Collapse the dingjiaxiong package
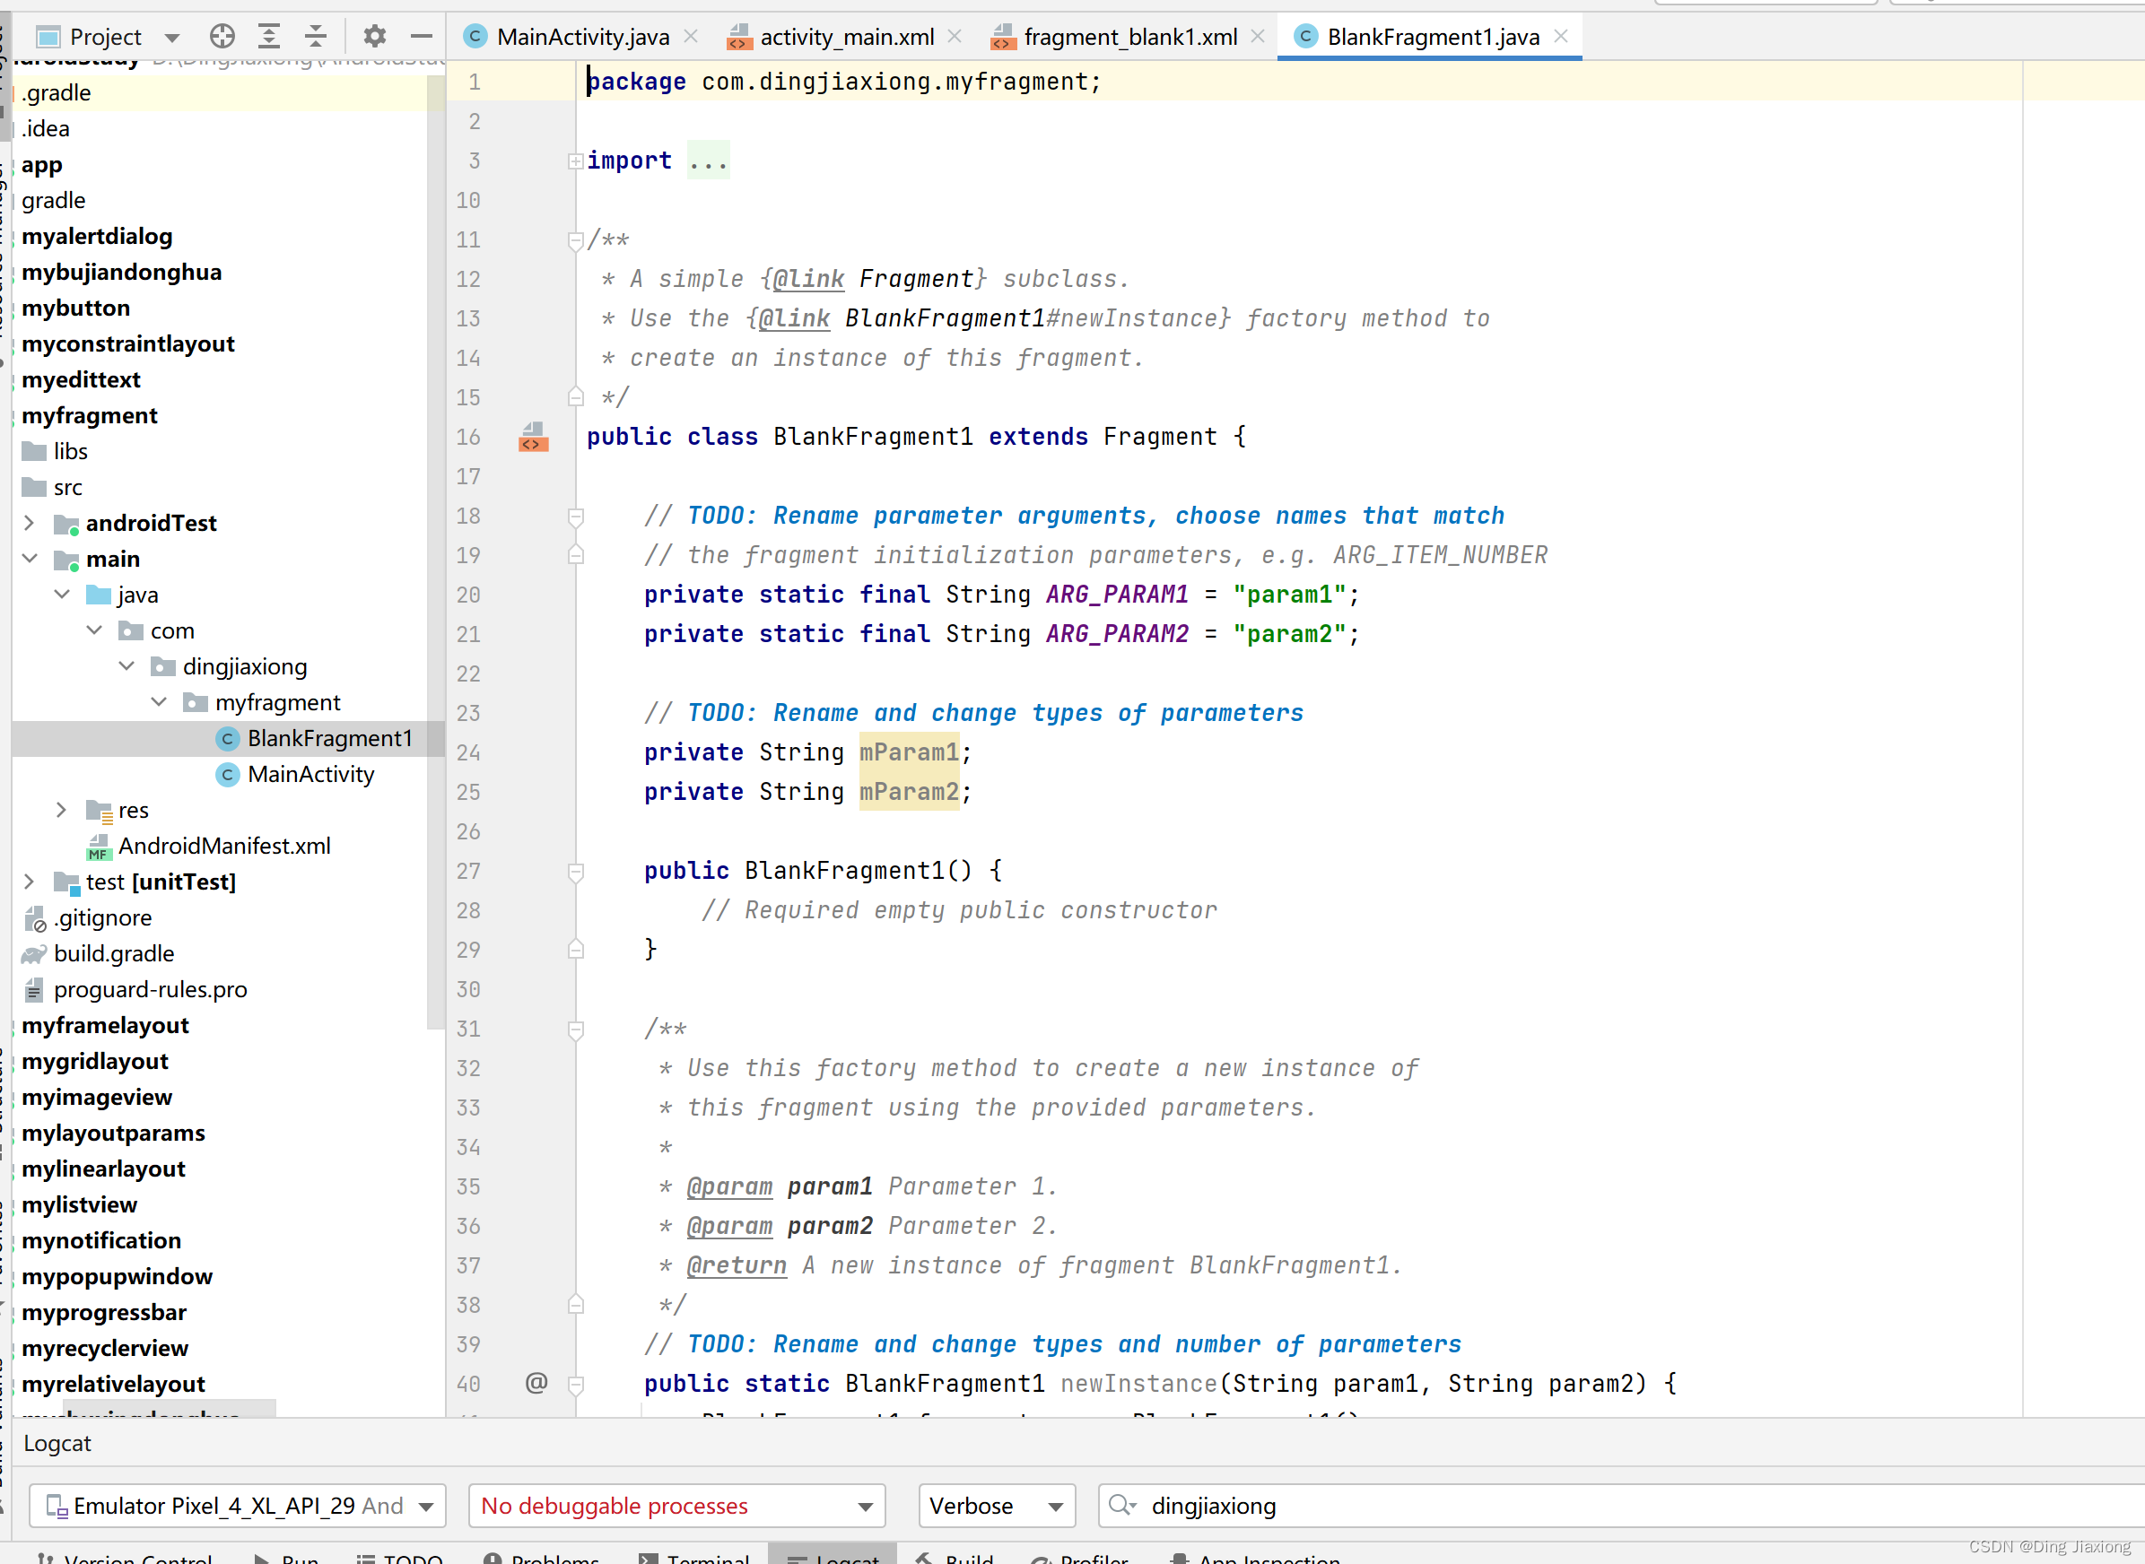Viewport: 2145px width, 1564px height. click(126, 666)
